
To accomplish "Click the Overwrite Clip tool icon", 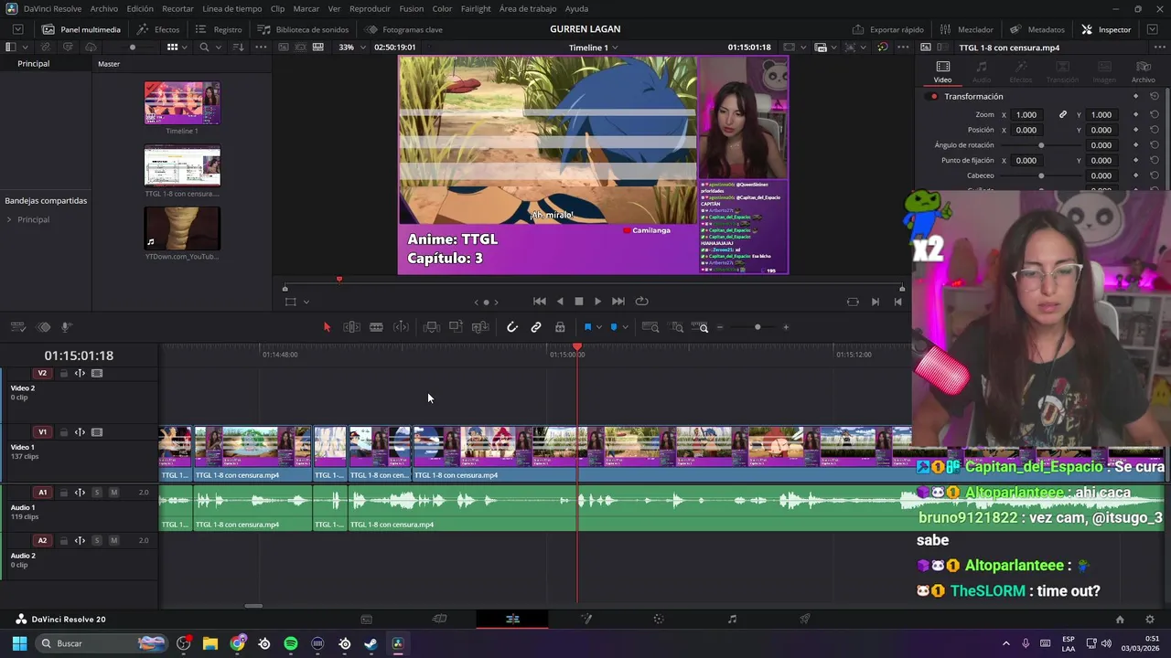I will pyautogui.click(x=456, y=327).
